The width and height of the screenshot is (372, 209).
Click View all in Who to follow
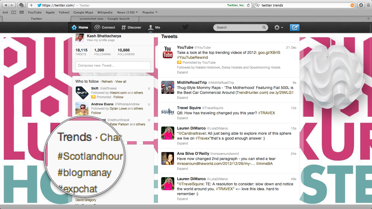121,82
